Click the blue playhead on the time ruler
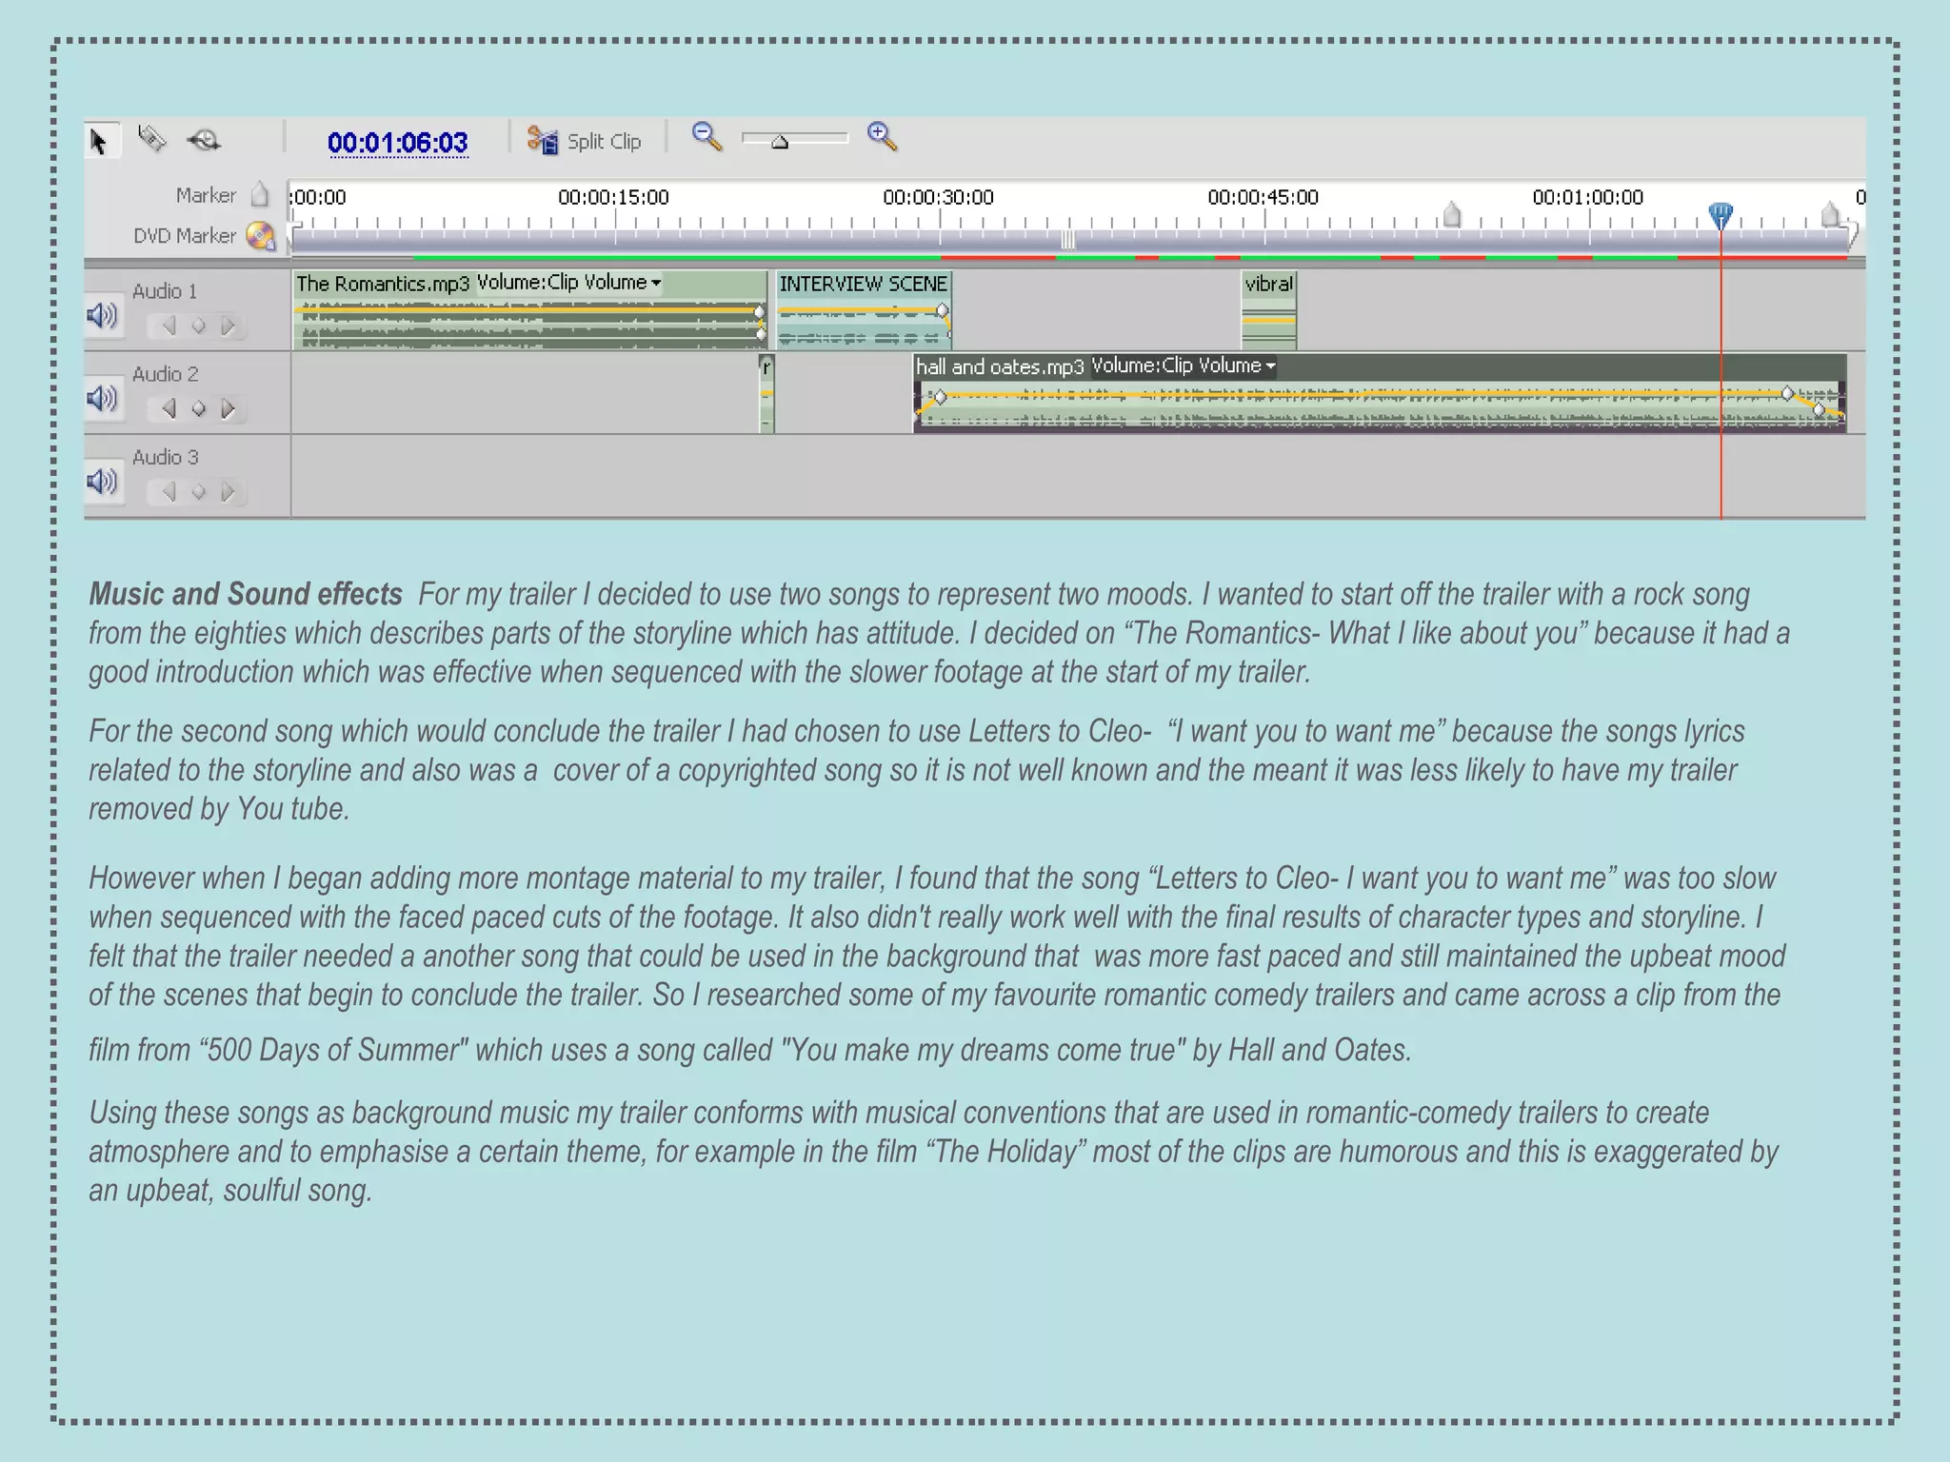 coord(1720,214)
